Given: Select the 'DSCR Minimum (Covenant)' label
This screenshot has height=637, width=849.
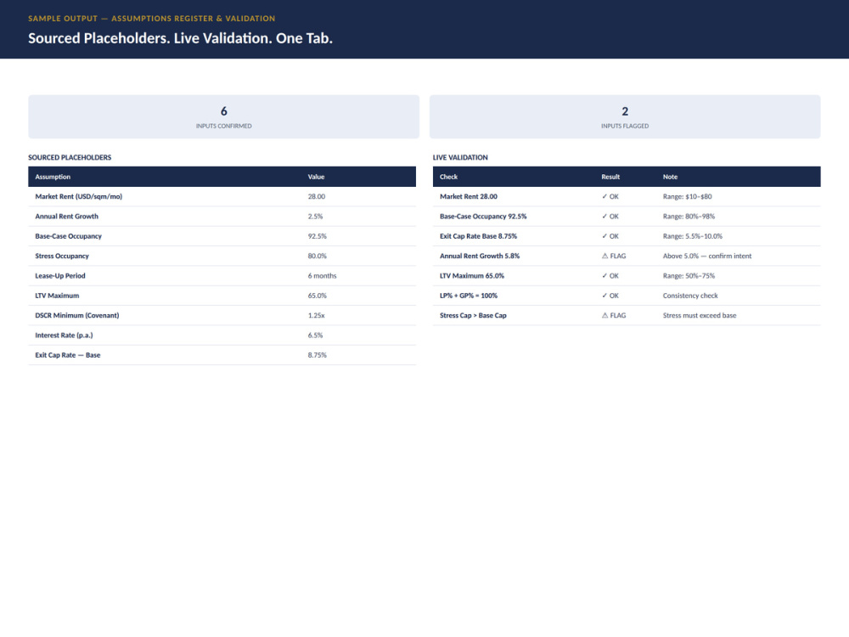Looking at the screenshot, I should tap(77, 315).
